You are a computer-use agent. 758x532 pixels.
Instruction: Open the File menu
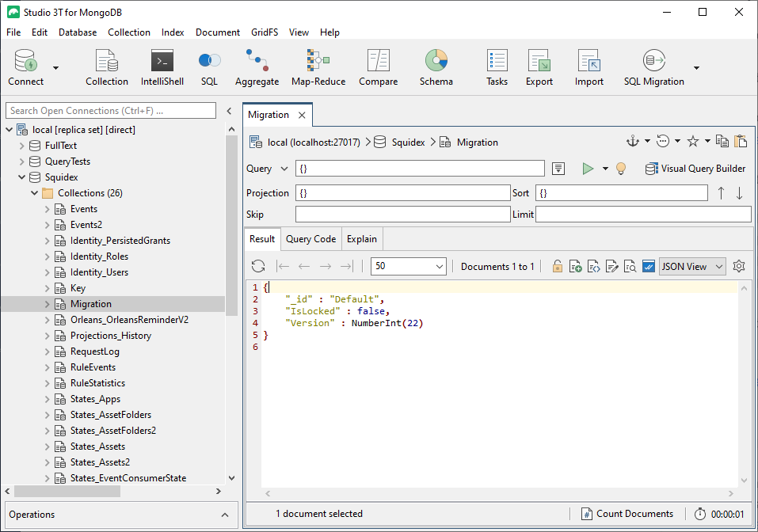pyautogui.click(x=13, y=32)
